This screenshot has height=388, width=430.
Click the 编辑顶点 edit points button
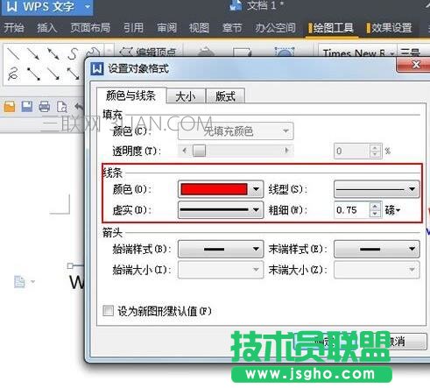pos(148,53)
